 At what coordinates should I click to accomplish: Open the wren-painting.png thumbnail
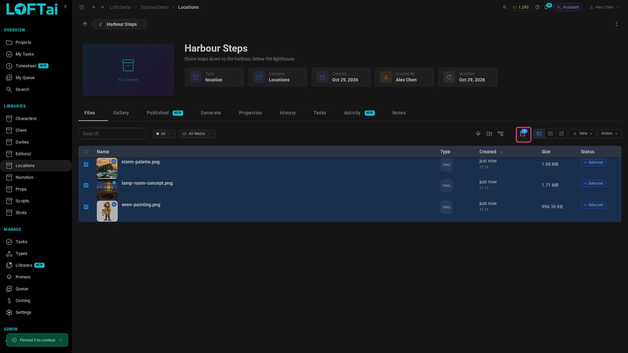(107, 211)
